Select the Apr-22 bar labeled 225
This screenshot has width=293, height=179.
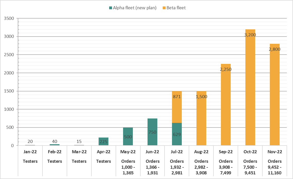point(103,141)
